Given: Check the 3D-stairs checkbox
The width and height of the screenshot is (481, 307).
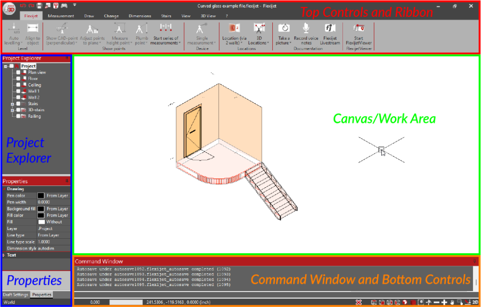Looking at the screenshot, I should pos(18,110).
